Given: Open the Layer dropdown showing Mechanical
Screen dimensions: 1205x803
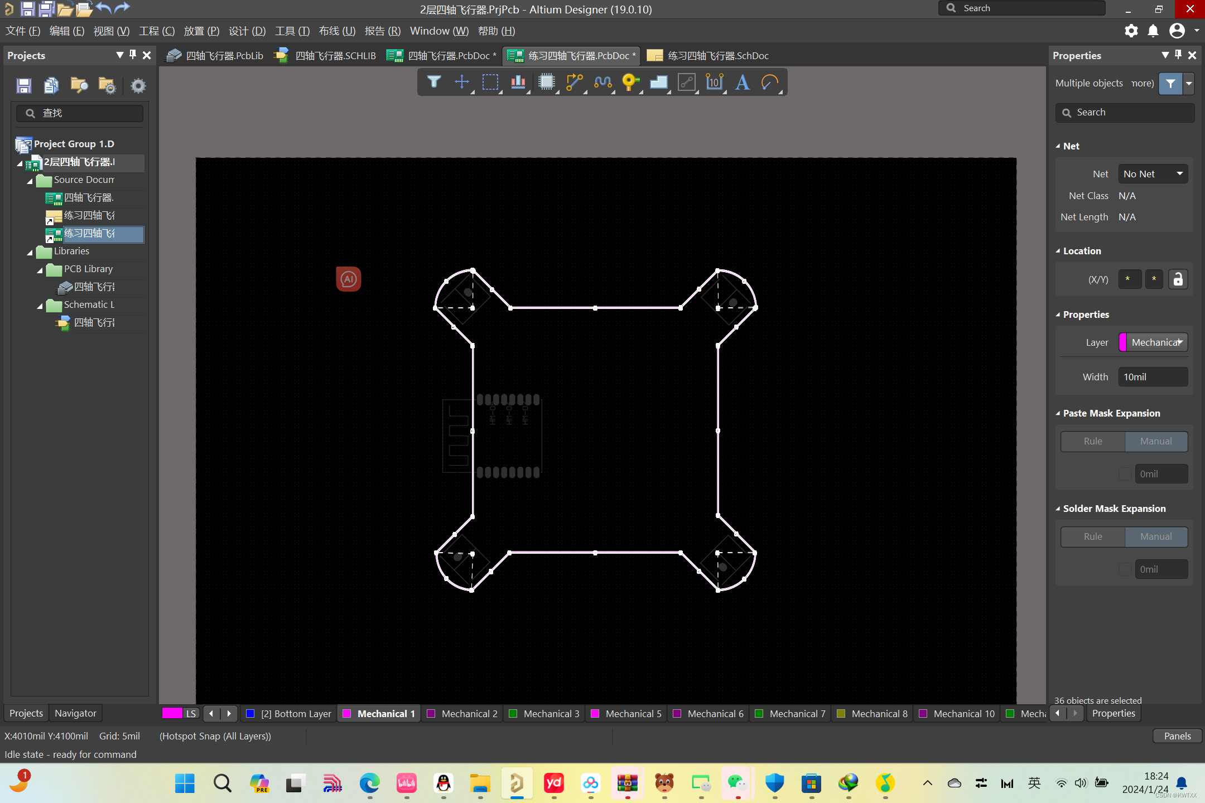Looking at the screenshot, I should click(x=1154, y=342).
